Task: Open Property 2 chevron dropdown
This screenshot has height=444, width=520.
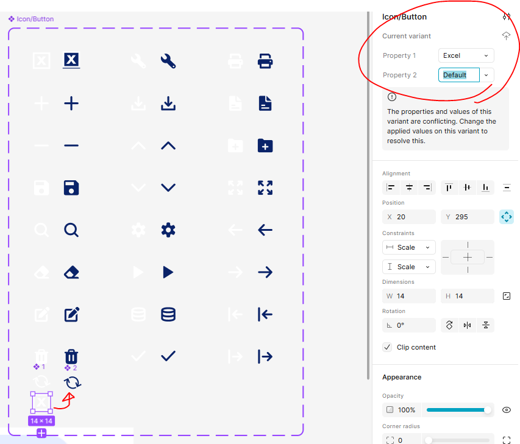Action: 486,75
